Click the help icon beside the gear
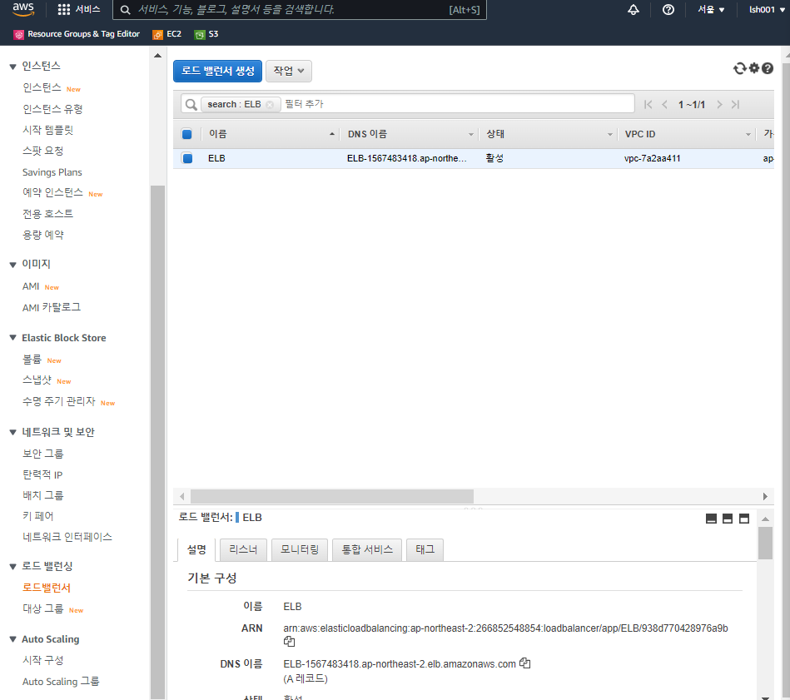 click(768, 68)
